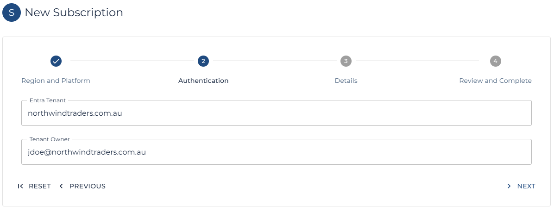Open the Details step label
Viewport: 554px width, 212px height.
(346, 81)
